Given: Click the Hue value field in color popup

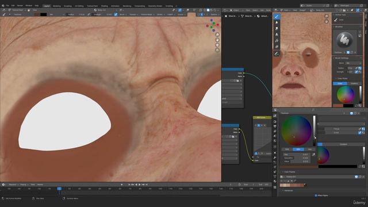Looking at the screenshot, I should (x=297, y=155).
